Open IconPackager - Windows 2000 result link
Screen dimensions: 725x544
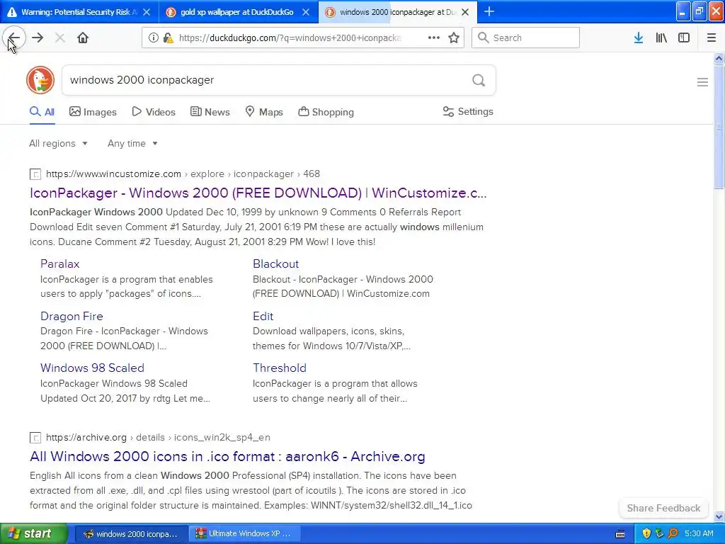pyautogui.click(x=258, y=193)
